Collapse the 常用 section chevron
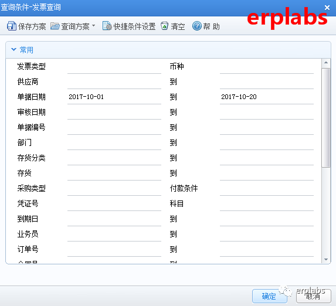This screenshot has height=306, width=336. click(13, 50)
